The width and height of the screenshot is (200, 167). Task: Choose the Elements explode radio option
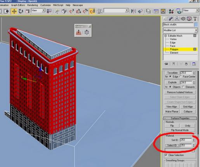183,87
